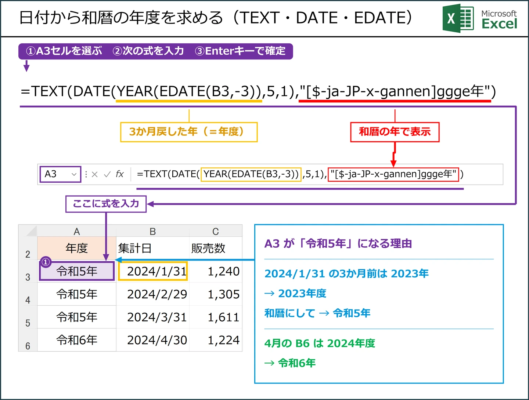529x400 pixels.
Task: Click the 集計日 header cell
Action: click(153, 248)
